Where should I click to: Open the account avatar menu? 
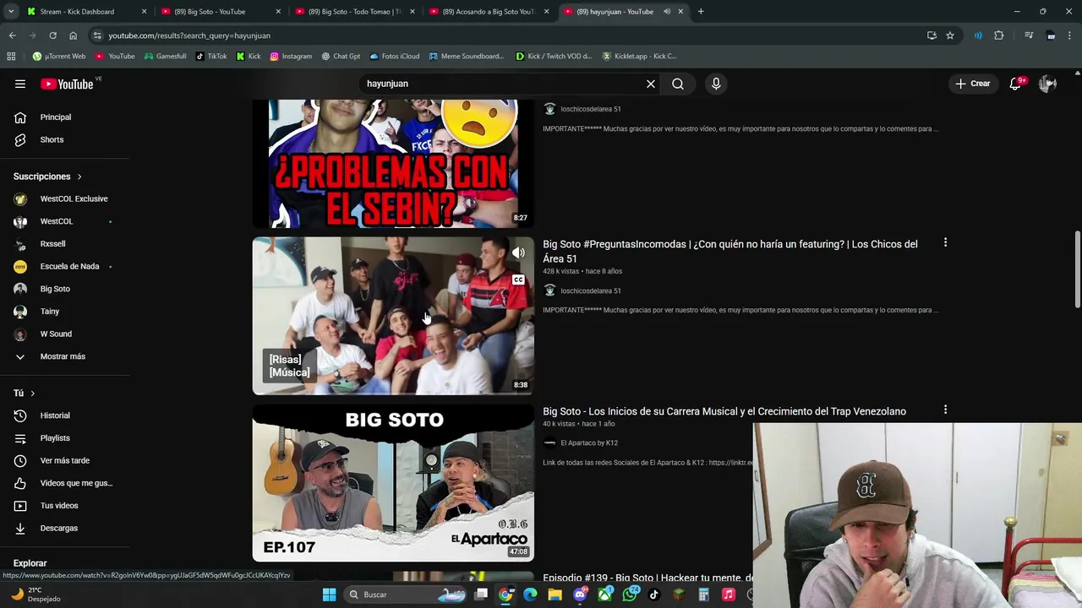pyautogui.click(x=1047, y=84)
